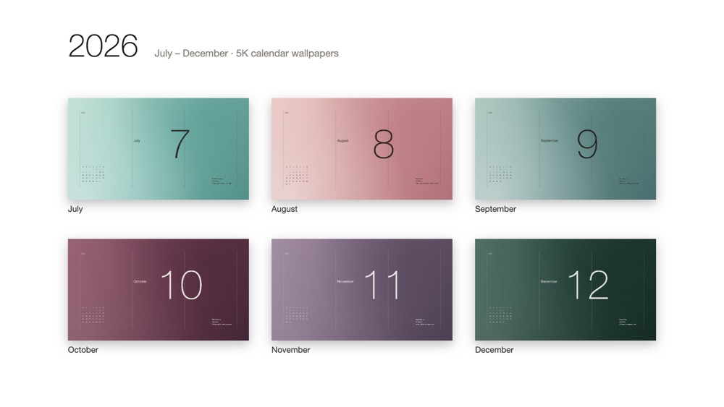Click the "July – December · 5K calendar wallpapers" subtitle
The width and height of the screenshot is (724, 407).
coord(247,53)
